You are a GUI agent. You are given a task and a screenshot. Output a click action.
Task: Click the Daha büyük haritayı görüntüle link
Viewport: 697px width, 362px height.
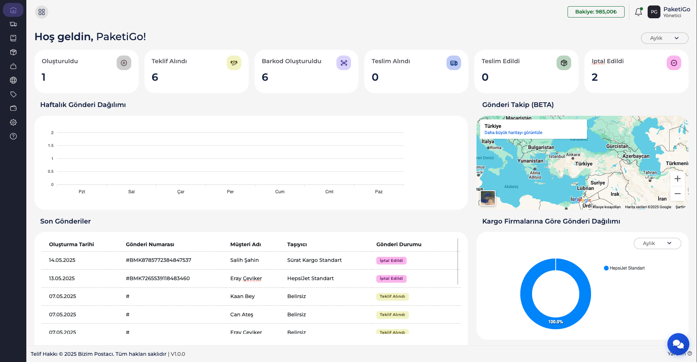(513, 132)
